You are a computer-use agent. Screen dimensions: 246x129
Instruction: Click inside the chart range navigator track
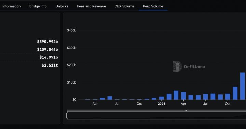(x=157, y=116)
